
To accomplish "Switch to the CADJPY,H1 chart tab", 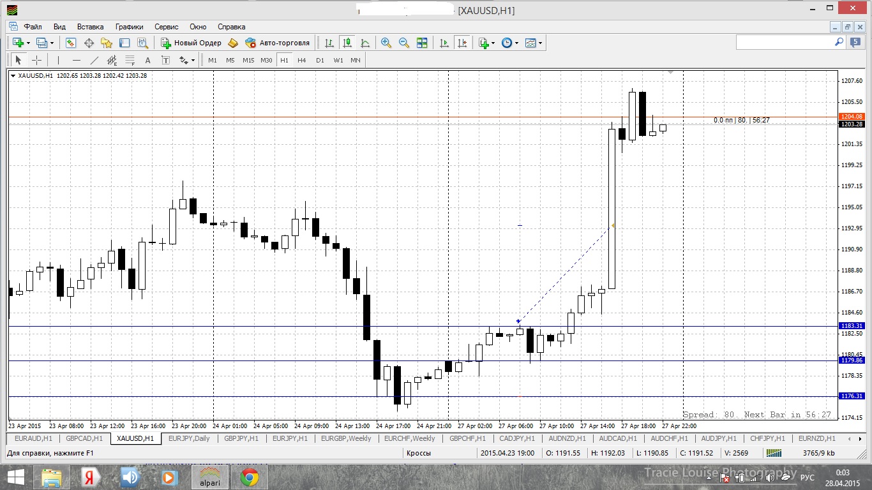I will point(516,438).
